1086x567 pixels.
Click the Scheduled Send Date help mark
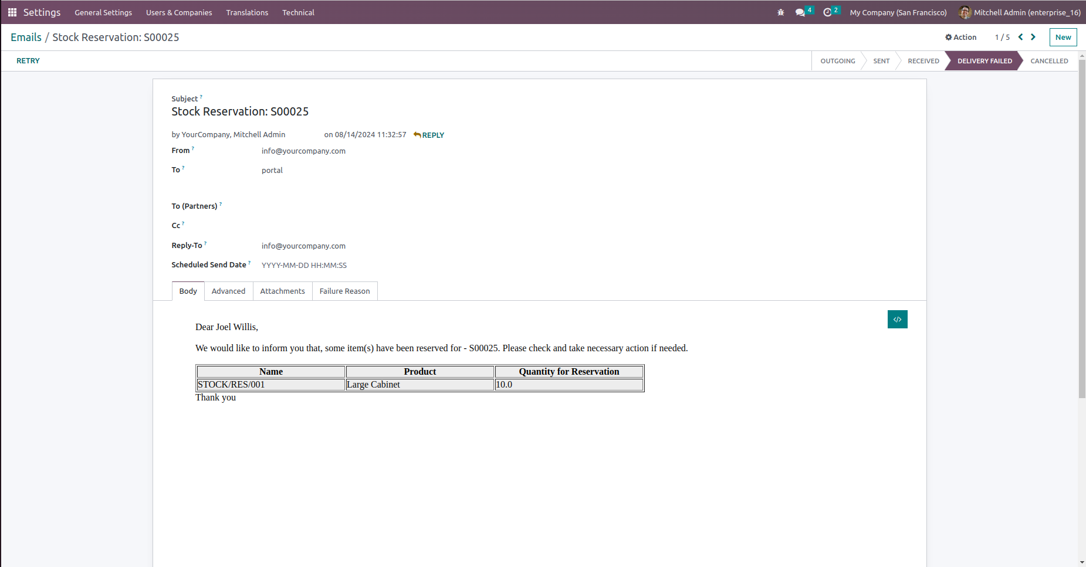(249, 262)
